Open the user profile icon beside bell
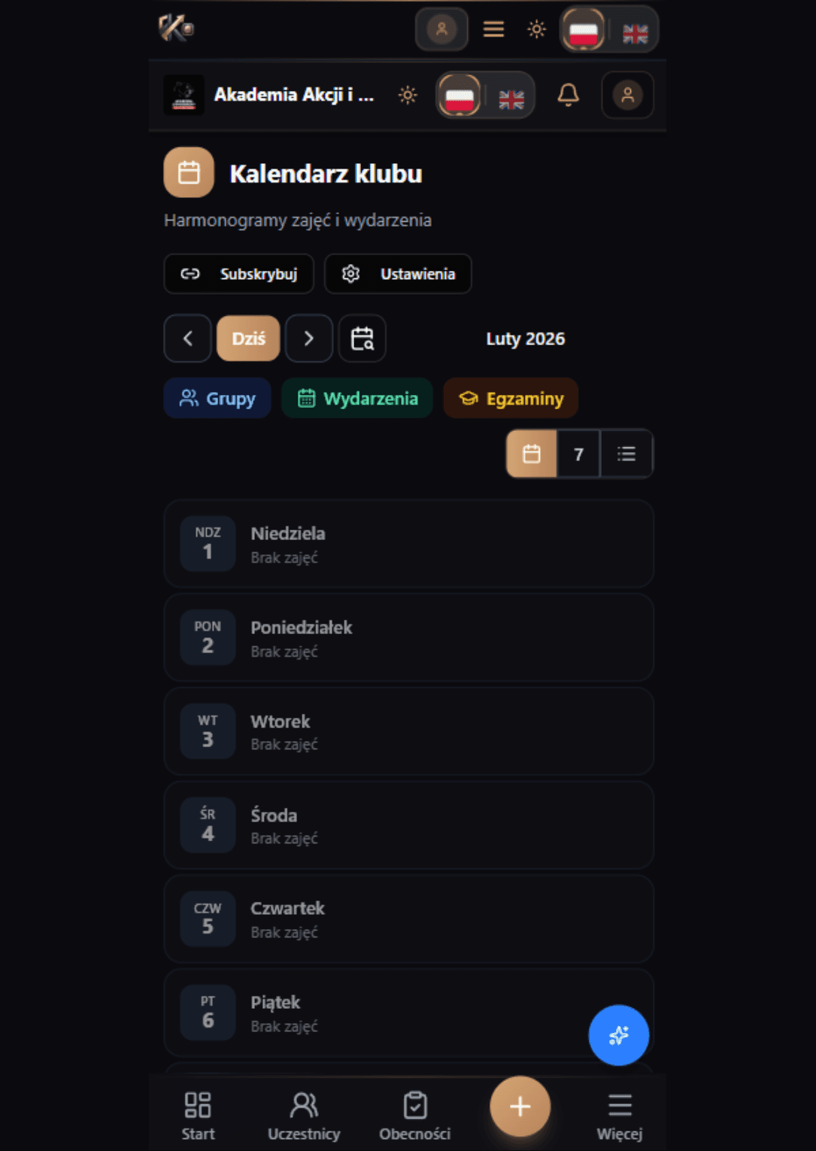The height and width of the screenshot is (1151, 816). pos(627,96)
